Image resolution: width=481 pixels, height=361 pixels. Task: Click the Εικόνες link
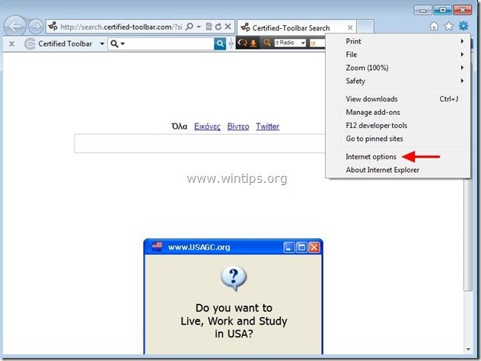(207, 126)
